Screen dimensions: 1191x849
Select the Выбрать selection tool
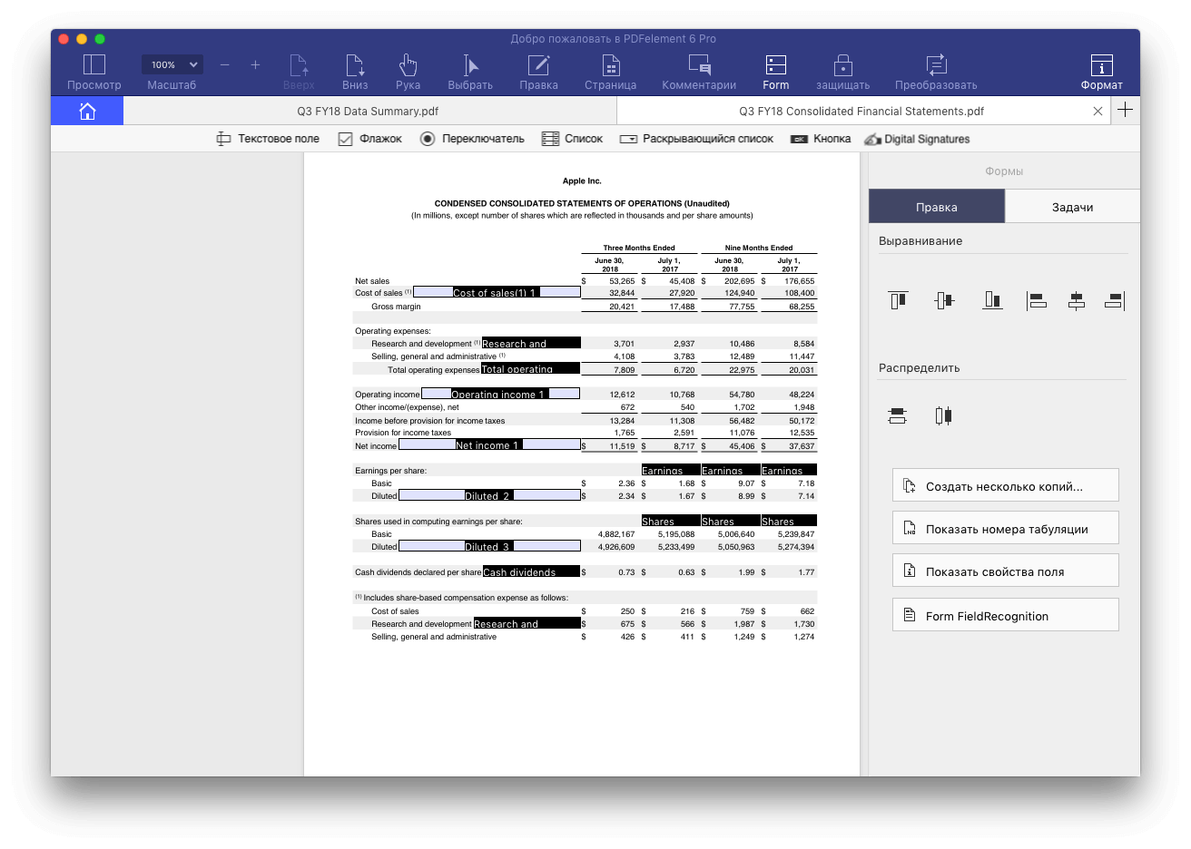(470, 72)
